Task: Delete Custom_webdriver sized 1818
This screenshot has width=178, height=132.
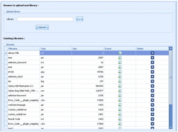Action: 152,110
